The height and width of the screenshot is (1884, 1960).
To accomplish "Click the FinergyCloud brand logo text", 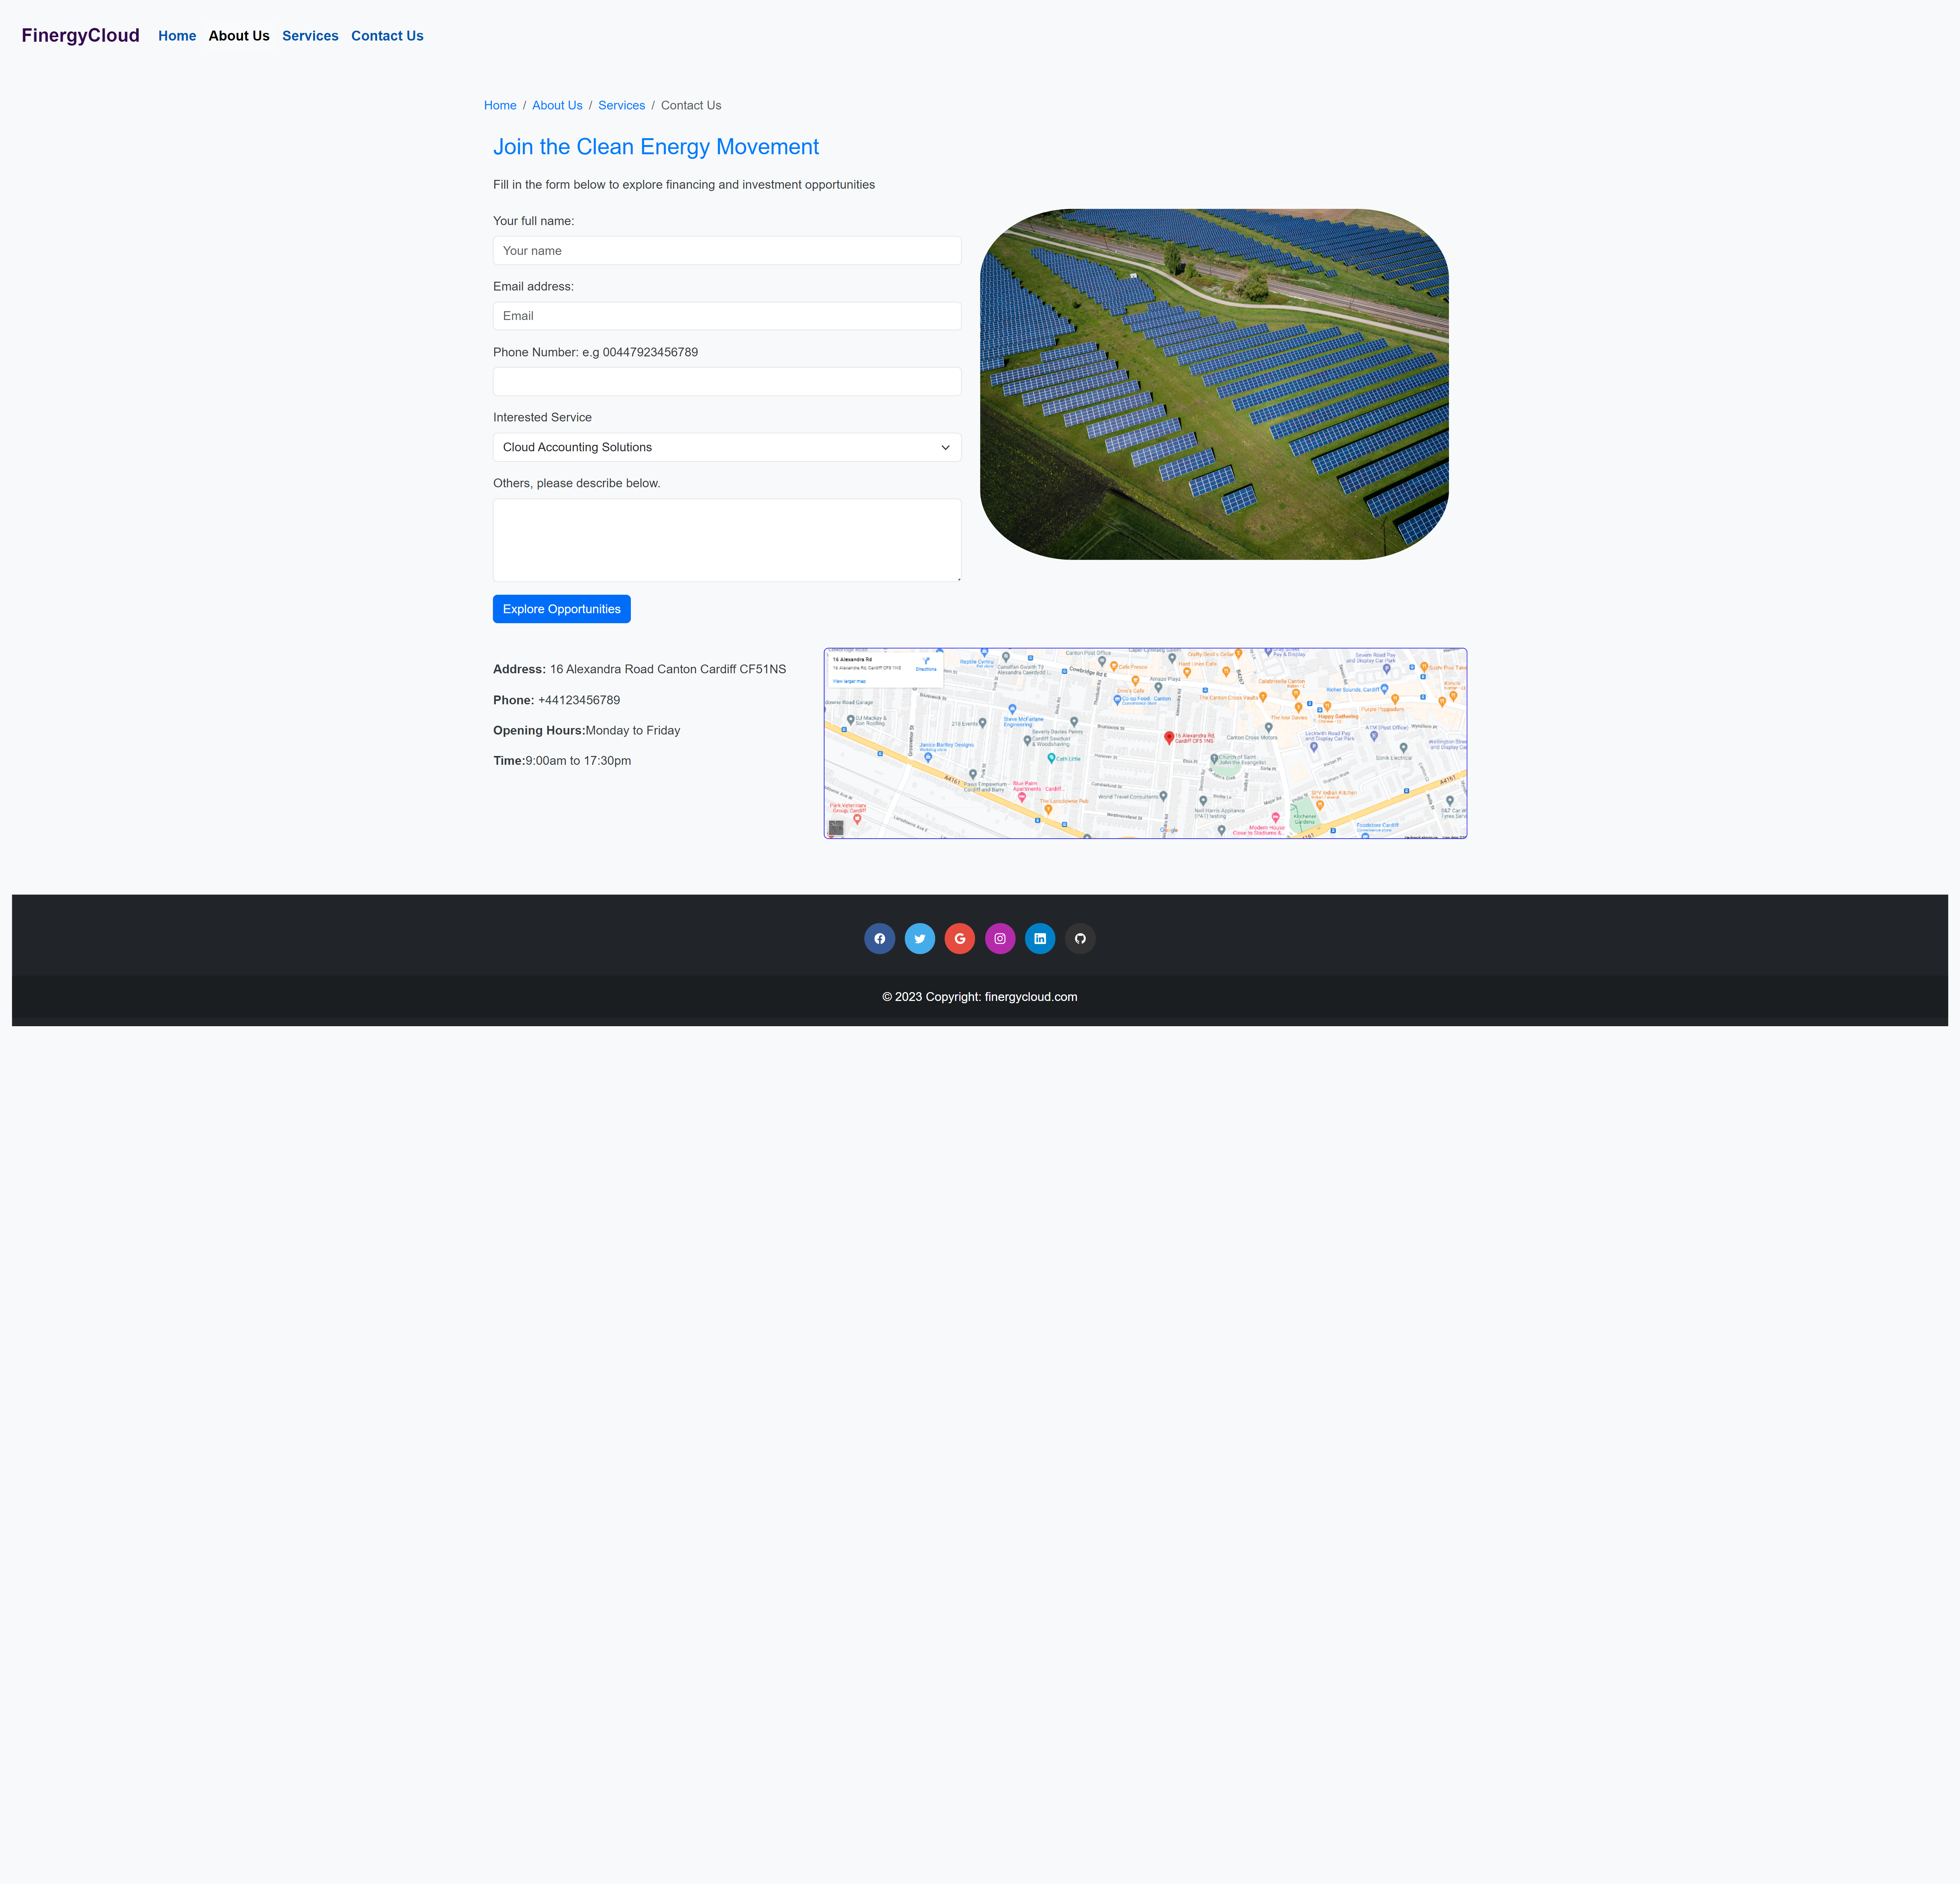I will pos(80,36).
